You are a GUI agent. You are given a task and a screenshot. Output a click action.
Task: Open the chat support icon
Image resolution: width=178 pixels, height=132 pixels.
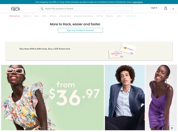172,128
